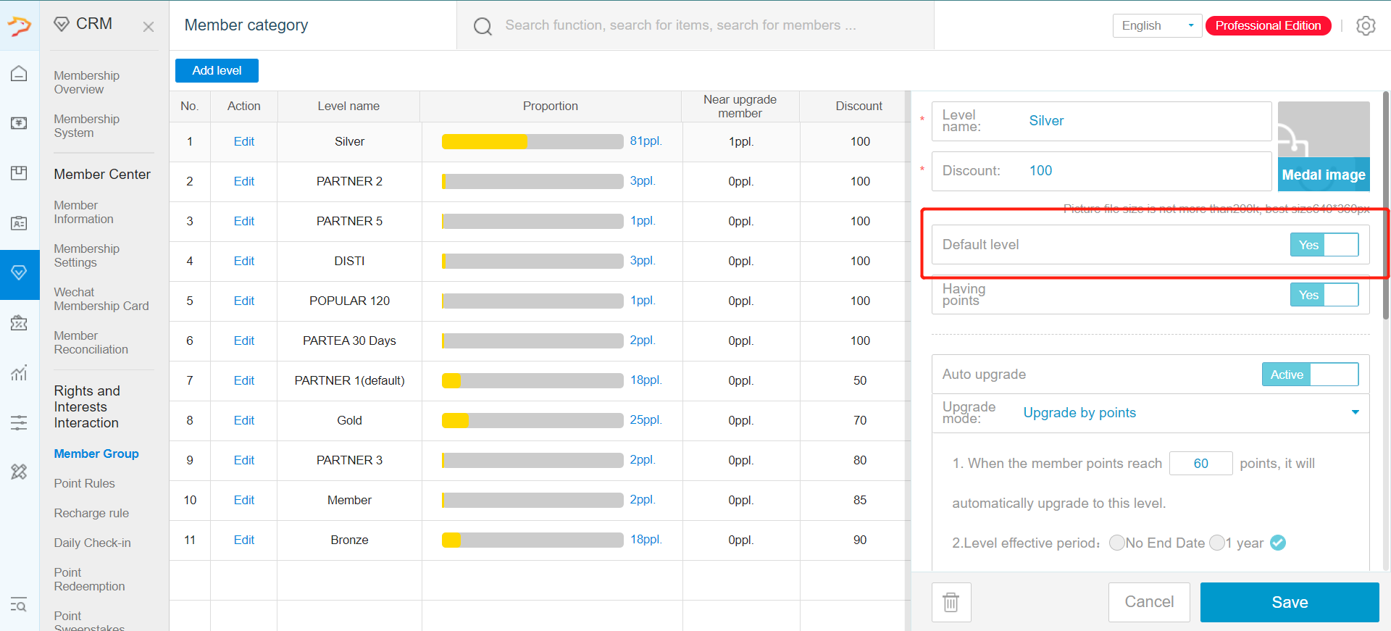Toggle the Having points switch
Image resolution: width=1391 pixels, height=631 pixels.
tap(1324, 295)
